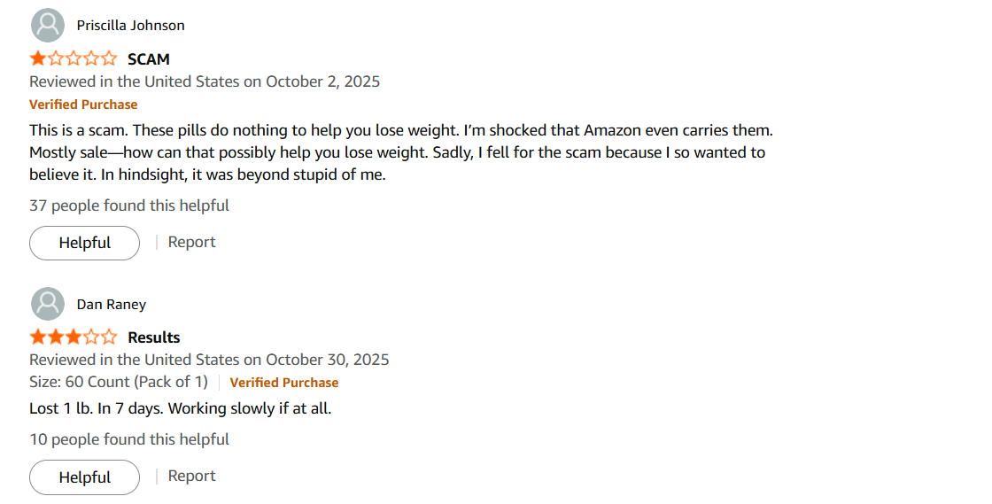Open Dan Raney's reviewer profile name
This screenshot has width=992, height=504.
111,304
